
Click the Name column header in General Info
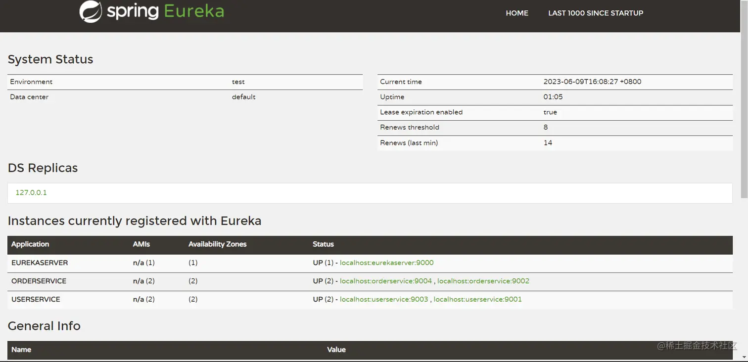(x=21, y=350)
